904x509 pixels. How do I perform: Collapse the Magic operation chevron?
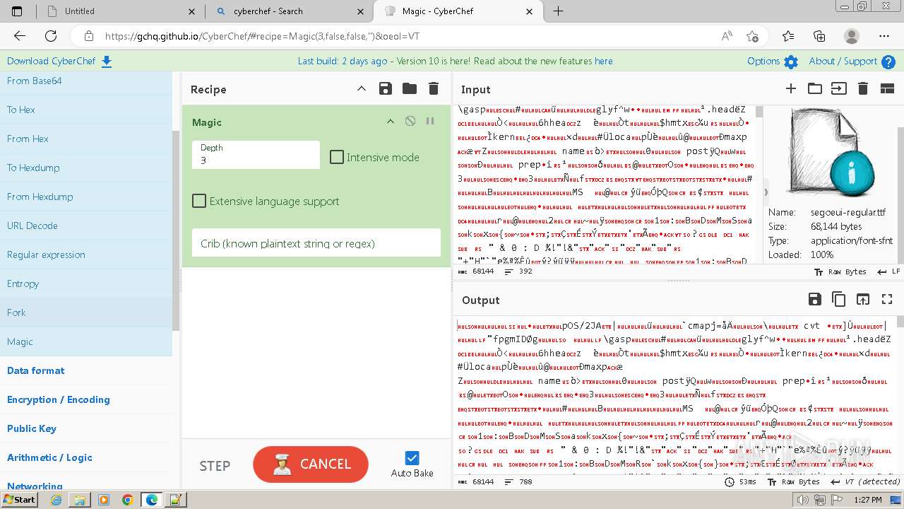point(390,122)
